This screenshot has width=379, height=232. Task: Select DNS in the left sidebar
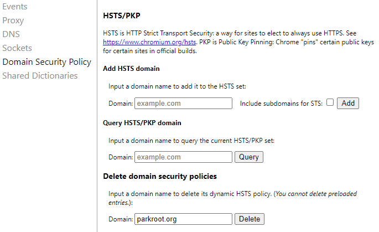(11, 34)
